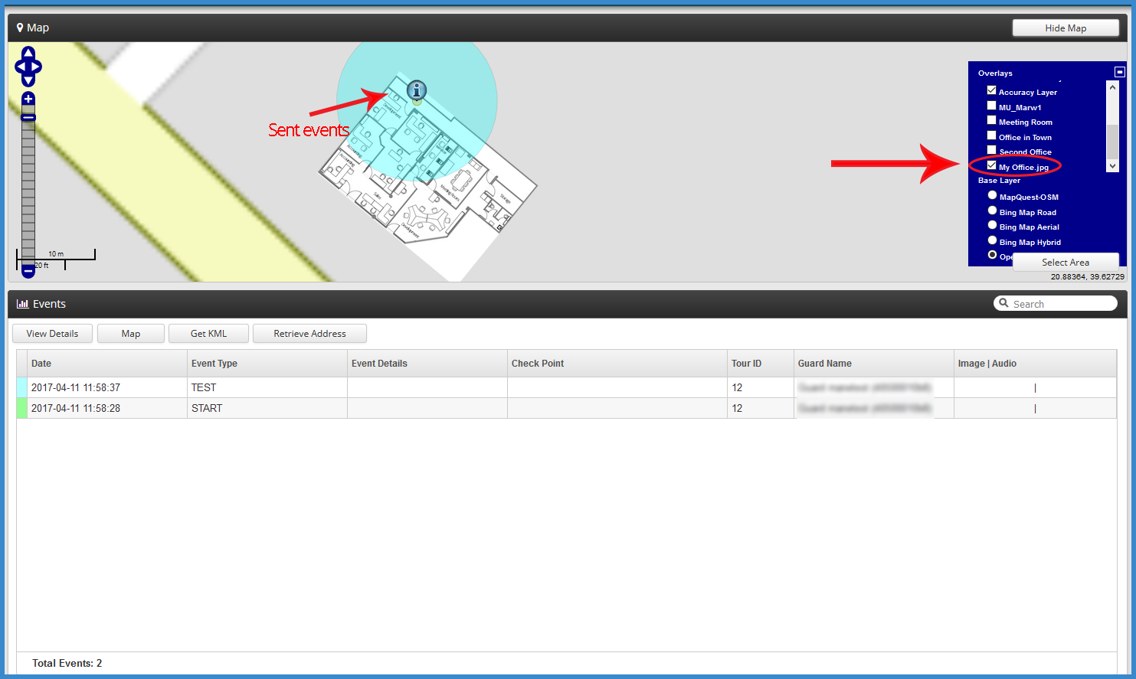Uncheck the Accuracy Layer overlay
The width and height of the screenshot is (1136, 679).
pyautogui.click(x=991, y=90)
